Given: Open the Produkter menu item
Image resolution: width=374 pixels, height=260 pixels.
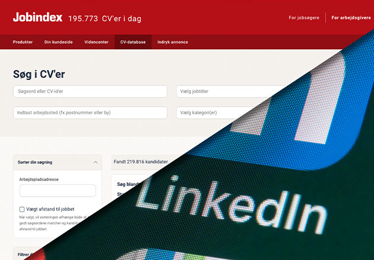Looking at the screenshot, I should [x=23, y=42].
